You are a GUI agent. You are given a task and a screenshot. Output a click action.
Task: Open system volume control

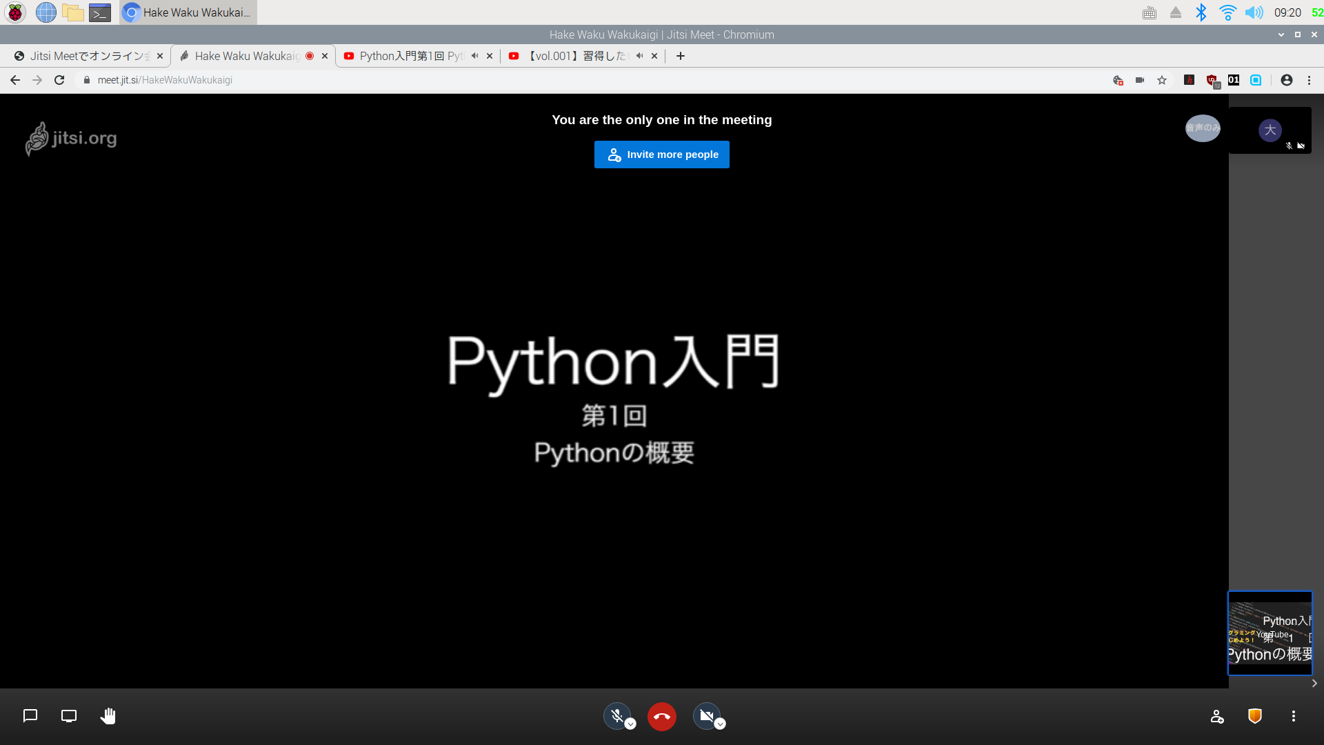click(x=1254, y=12)
